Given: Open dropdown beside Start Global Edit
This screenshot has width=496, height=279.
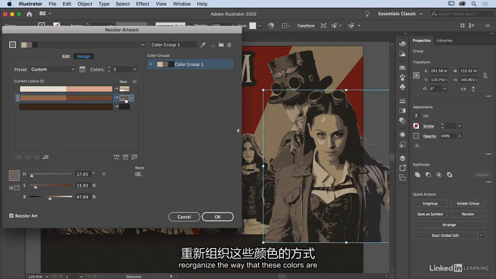Looking at the screenshot, I should point(481,235).
